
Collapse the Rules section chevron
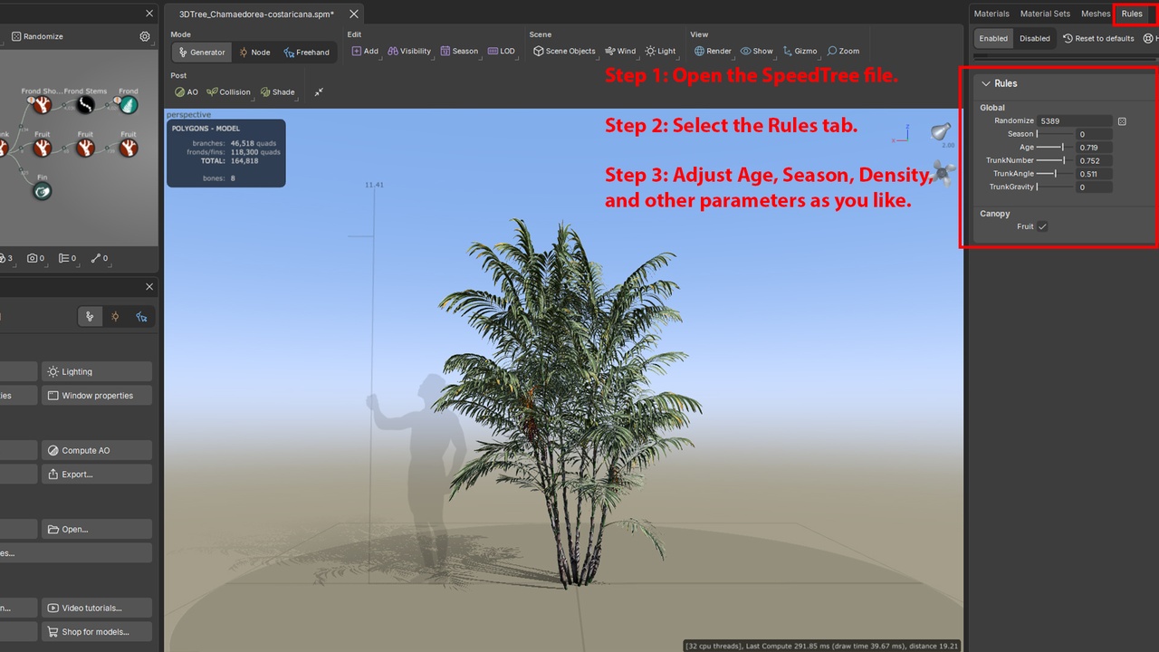click(986, 83)
